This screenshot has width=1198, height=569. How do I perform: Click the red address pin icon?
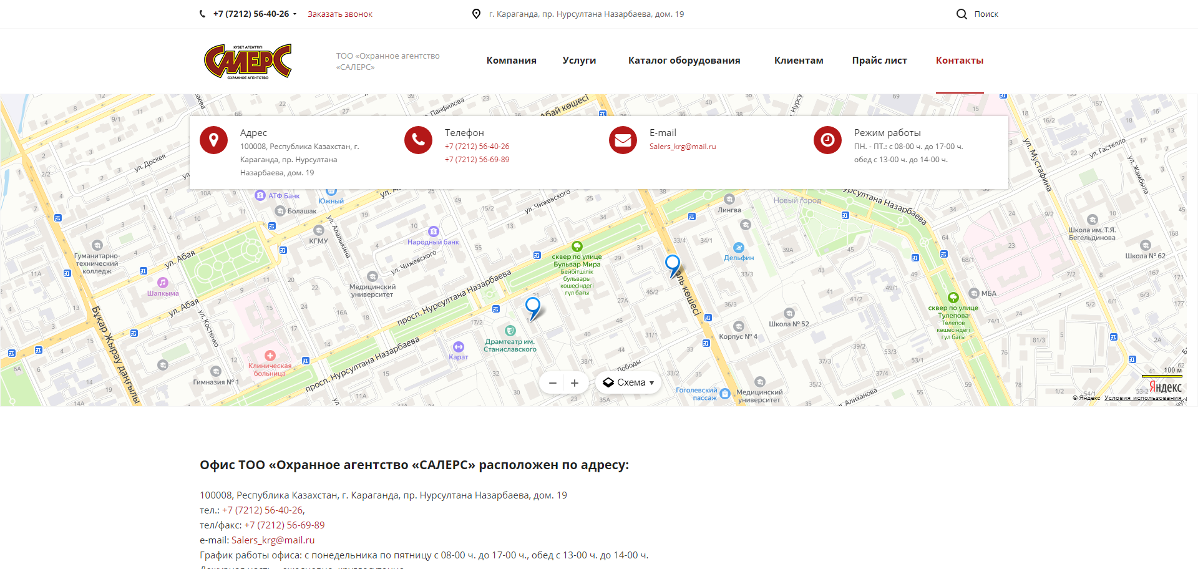click(213, 140)
